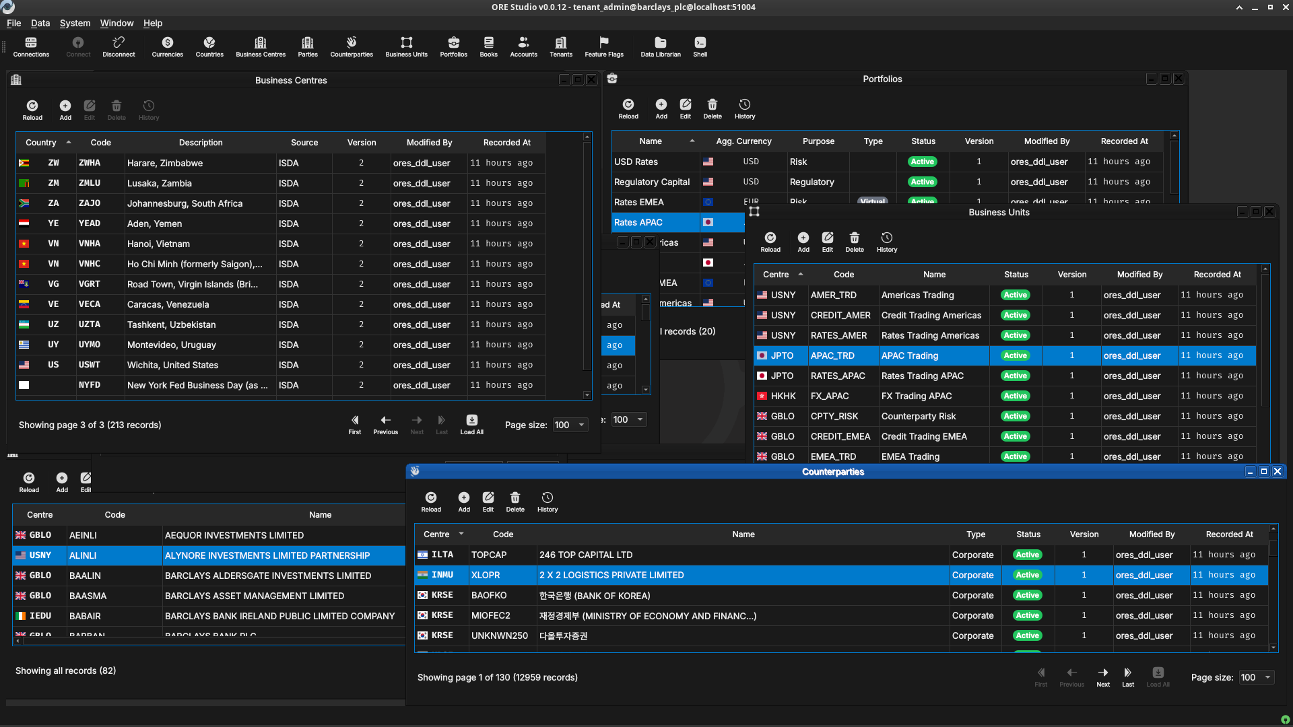Click Load All in the Business Centres panel
The image size is (1293, 727).
(471, 425)
